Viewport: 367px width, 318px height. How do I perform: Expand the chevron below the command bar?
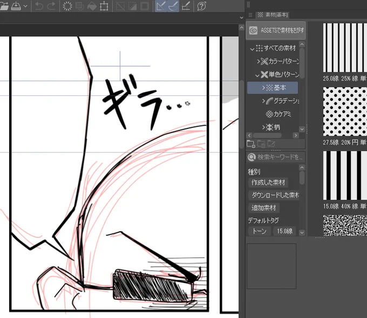pyautogui.click(x=242, y=18)
